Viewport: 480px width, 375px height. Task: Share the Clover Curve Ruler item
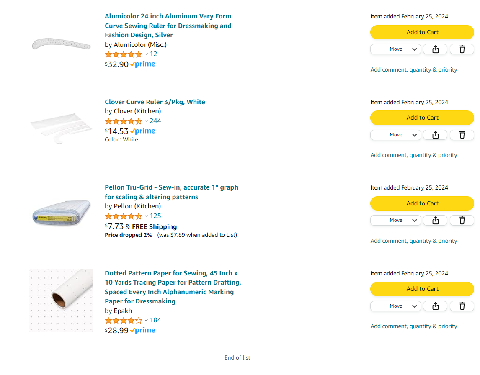click(435, 135)
